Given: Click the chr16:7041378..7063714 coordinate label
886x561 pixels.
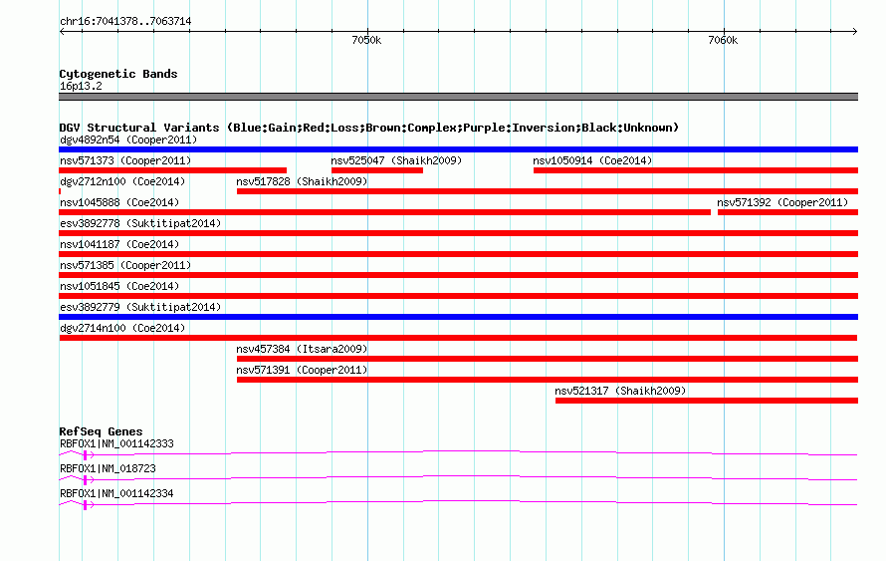Looking at the screenshot, I should (x=125, y=22).
